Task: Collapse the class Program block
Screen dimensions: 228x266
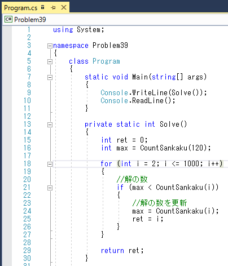Action: point(50,61)
